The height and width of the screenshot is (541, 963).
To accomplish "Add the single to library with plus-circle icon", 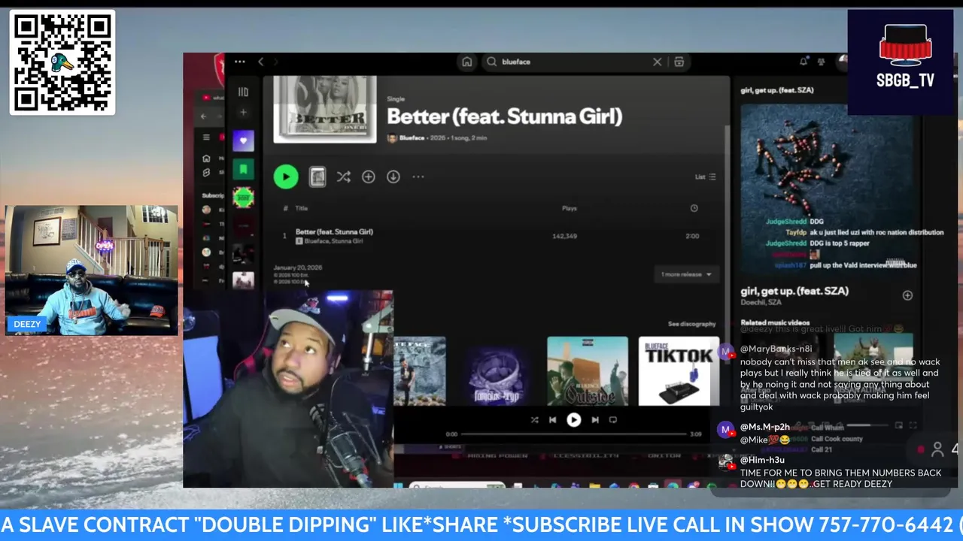I will click(368, 177).
